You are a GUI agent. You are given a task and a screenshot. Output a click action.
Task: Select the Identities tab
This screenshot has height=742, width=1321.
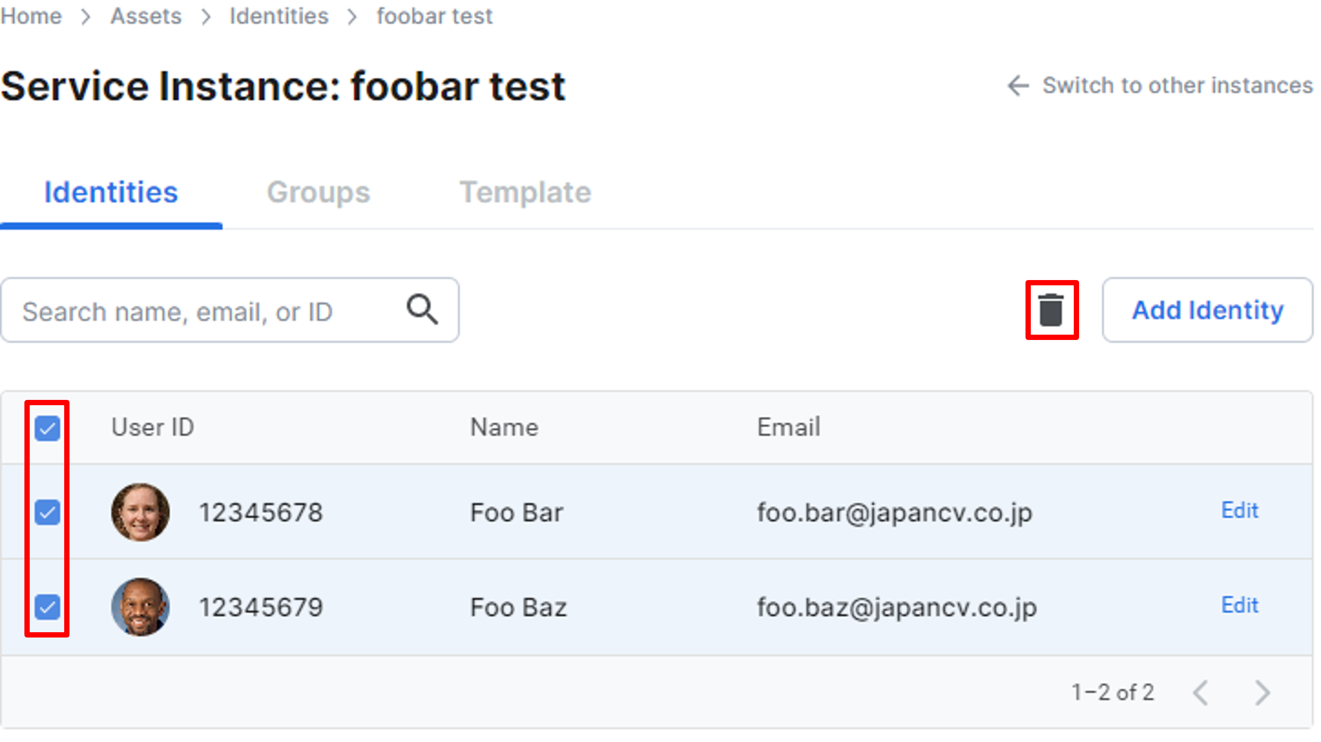[111, 193]
